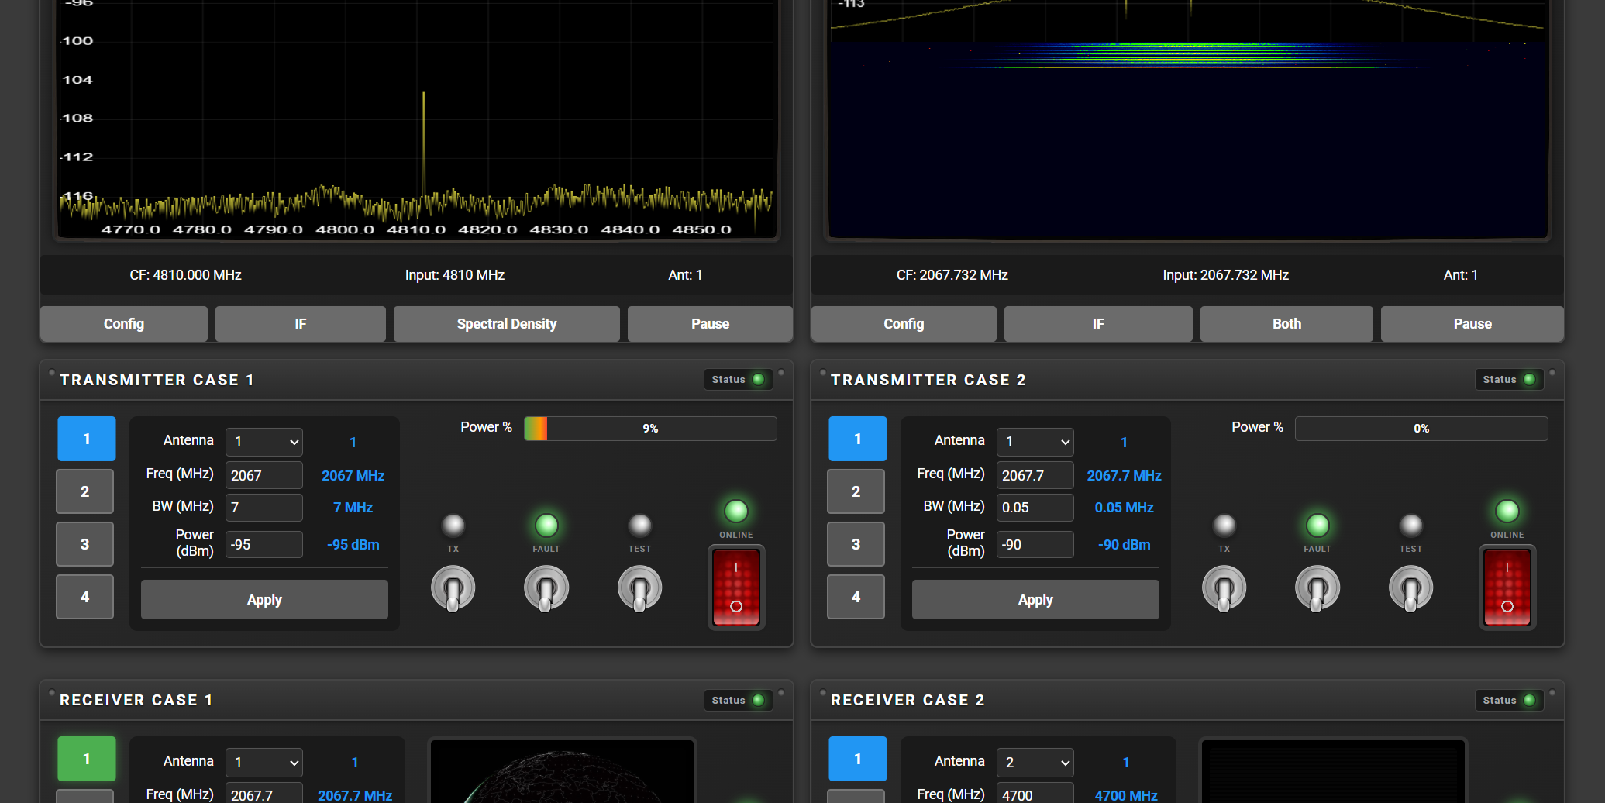Click the Power % bar on Transmitter Case 1
1605x803 pixels.
pyautogui.click(x=649, y=428)
